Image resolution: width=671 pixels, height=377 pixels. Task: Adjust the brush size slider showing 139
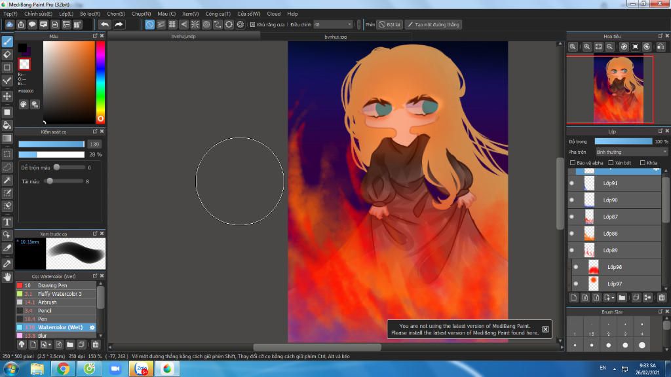tap(51, 144)
